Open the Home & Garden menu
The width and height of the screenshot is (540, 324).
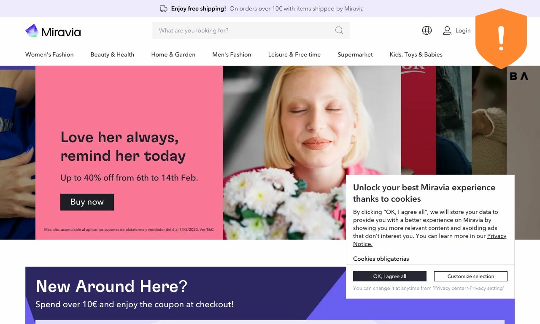pos(173,54)
